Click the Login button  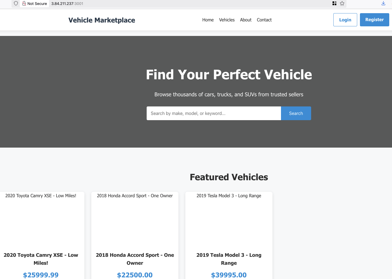pyautogui.click(x=345, y=20)
